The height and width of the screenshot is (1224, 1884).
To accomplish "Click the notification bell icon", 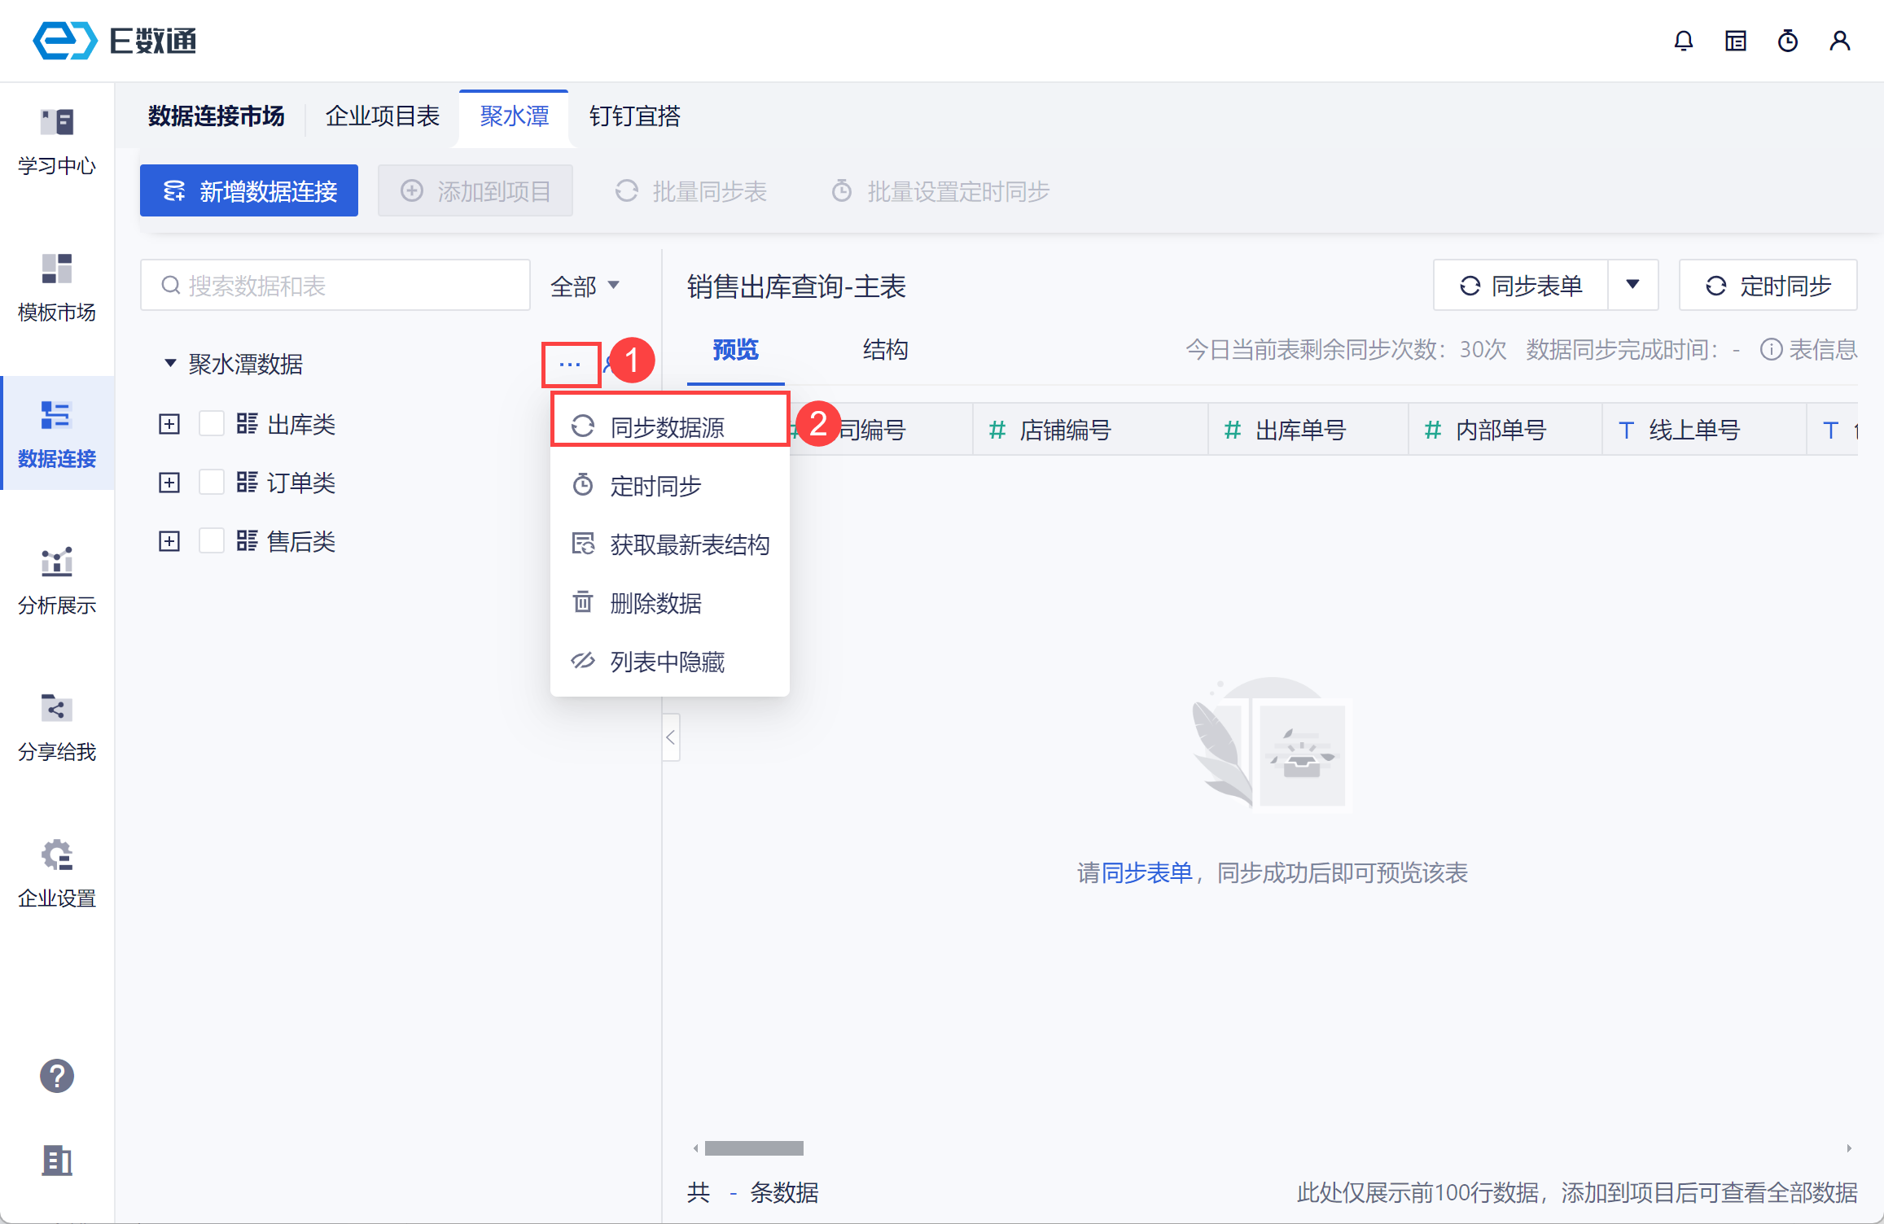I will click(x=1683, y=41).
